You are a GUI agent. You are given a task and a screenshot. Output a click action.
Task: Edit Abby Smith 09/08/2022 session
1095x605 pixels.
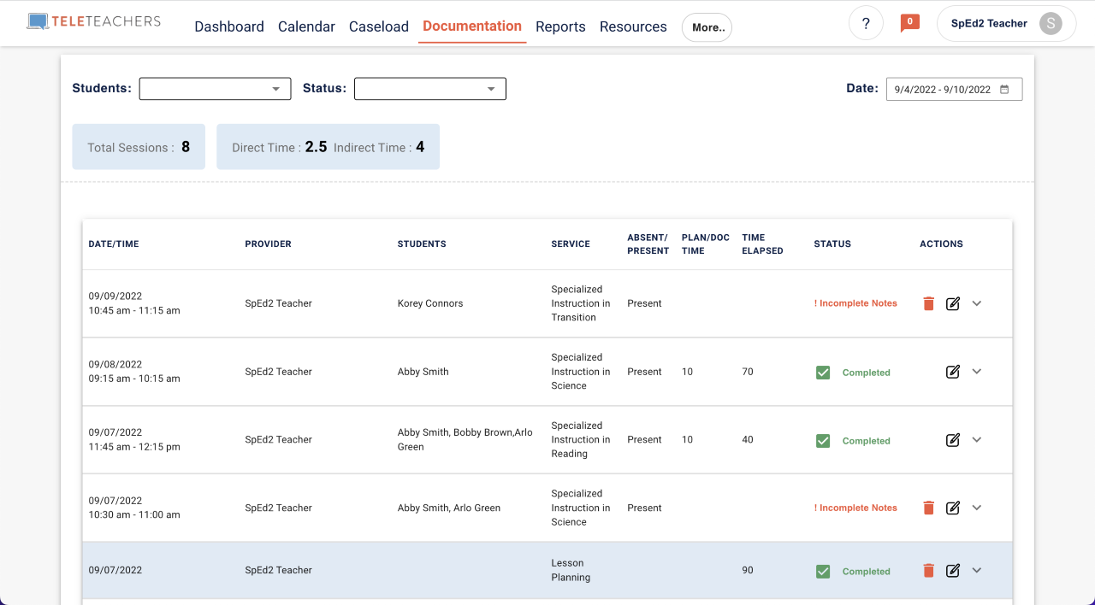pyautogui.click(x=953, y=372)
